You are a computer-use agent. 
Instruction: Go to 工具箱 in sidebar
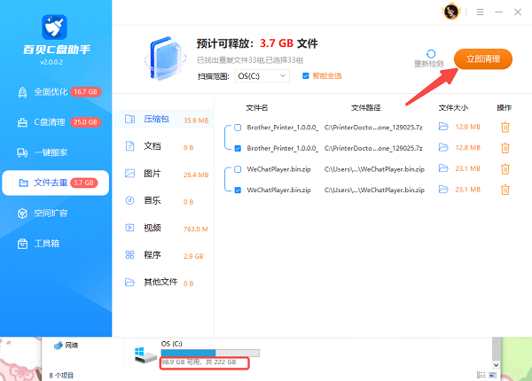pos(56,244)
